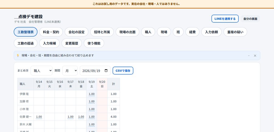Click the 伊藤 隆 row name

coord(24,94)
